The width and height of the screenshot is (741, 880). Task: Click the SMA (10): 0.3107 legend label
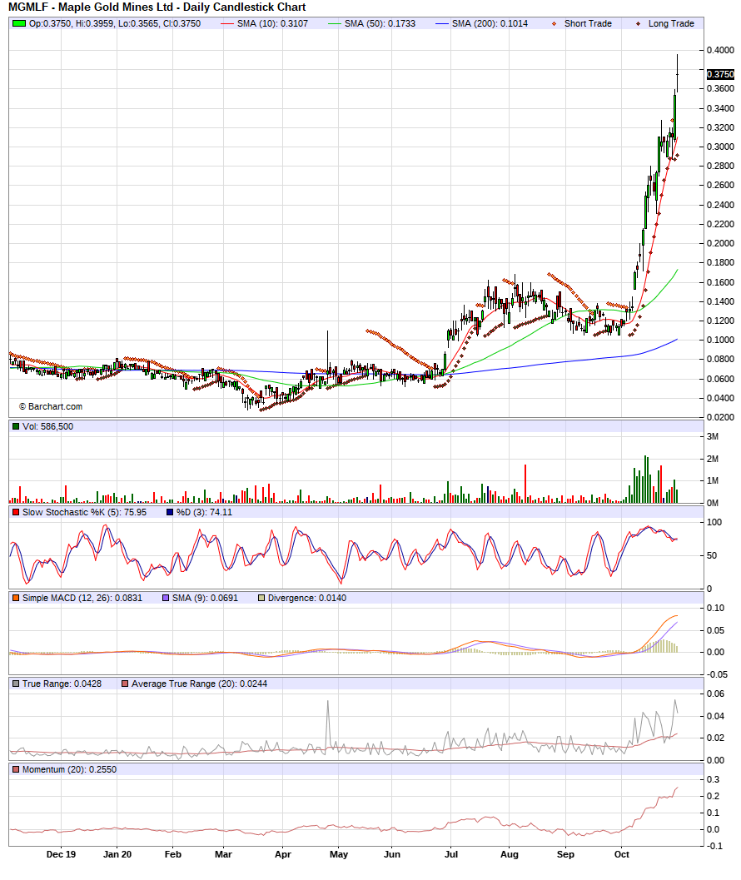[272, 23]
